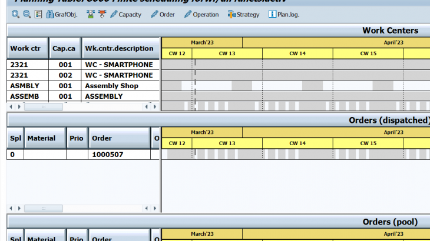Select the Wk.cntr.description column header
The width and height of the screenshot is (430, 241).
pos(120,48)
